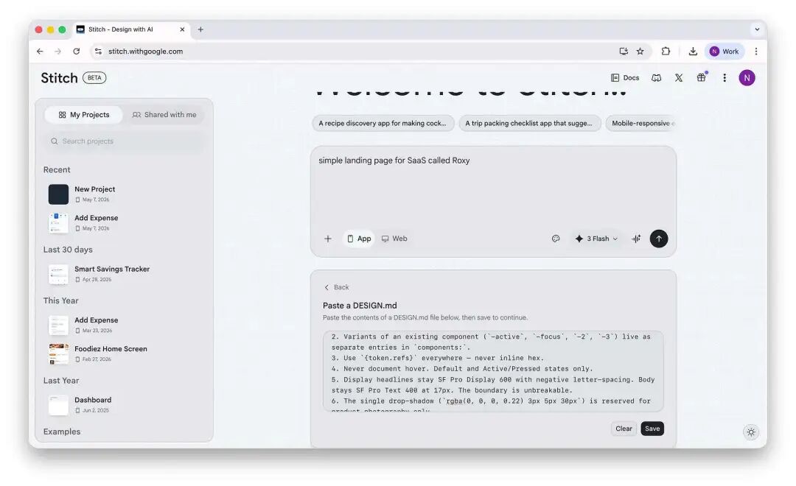The height and width of the screenshot is (486, 796).
Task: Switch to Shared with me tab
Action: [164, 115]
